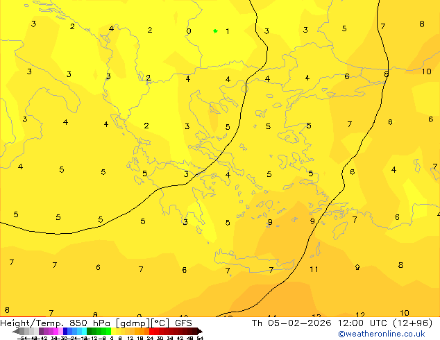Viewport: 440px width, 340px height.
Task: Click the date "Th 05-02-2026 12:00 UTC (12+96)"
Action: point(341,323)
